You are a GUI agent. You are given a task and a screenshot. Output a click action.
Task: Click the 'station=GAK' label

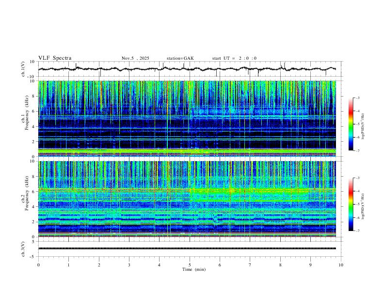coord(180,58)
